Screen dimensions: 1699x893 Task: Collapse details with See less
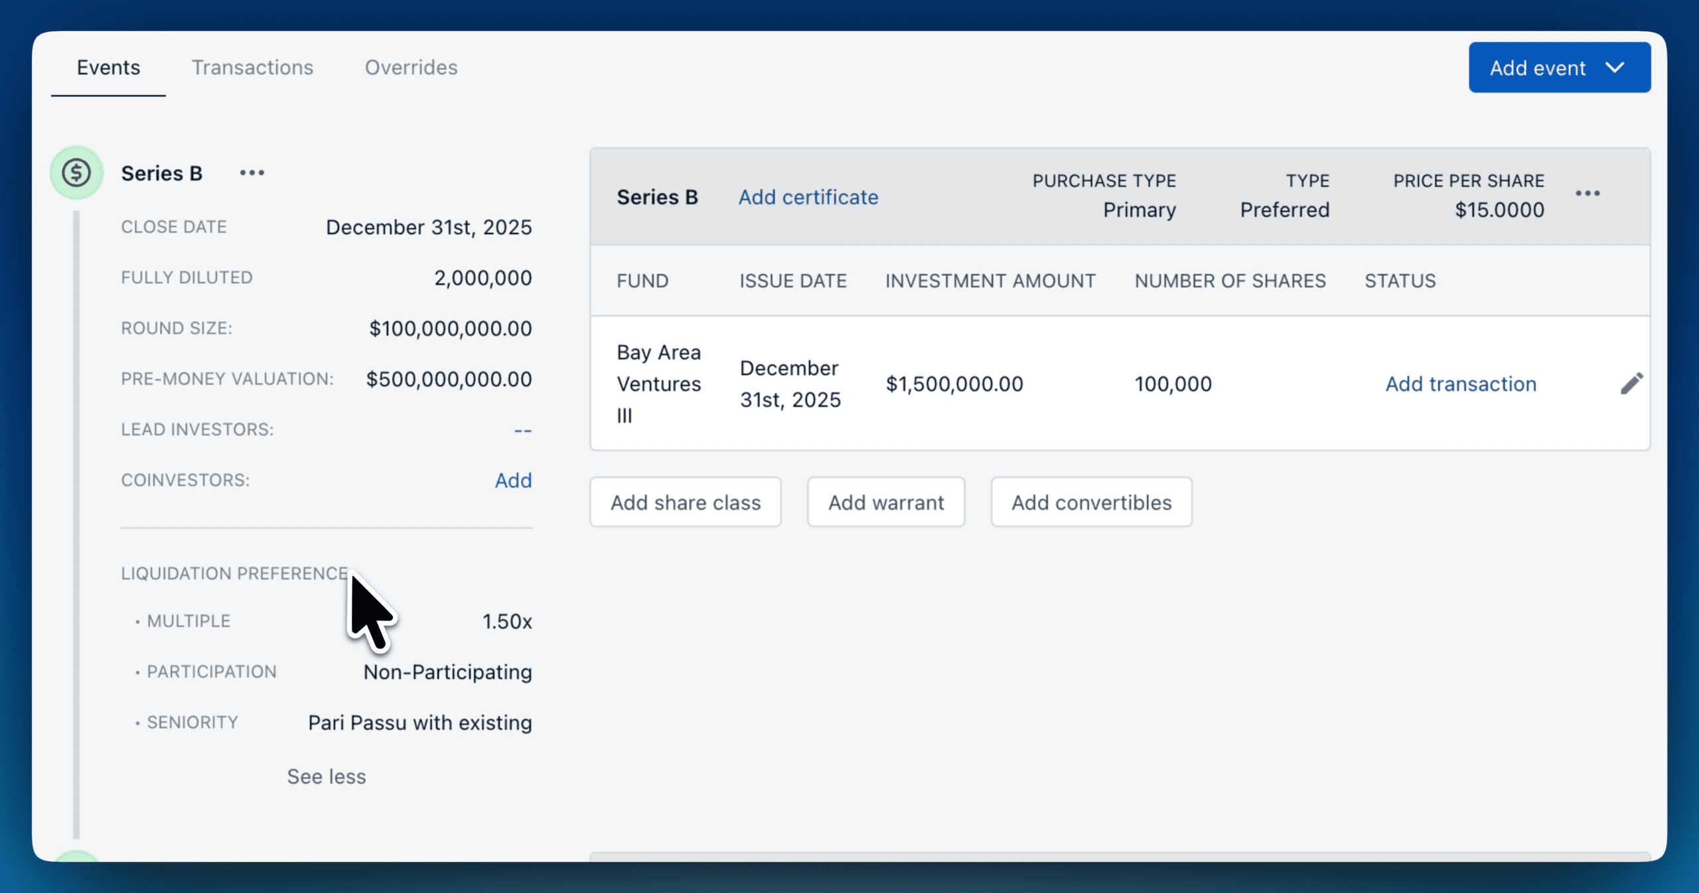point(326,776)
